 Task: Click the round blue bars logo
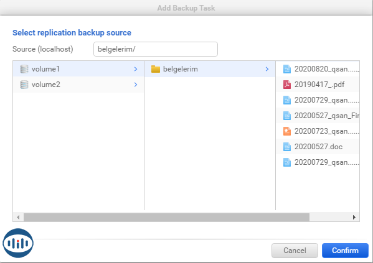pyautogui.click(x=18, y=243)
